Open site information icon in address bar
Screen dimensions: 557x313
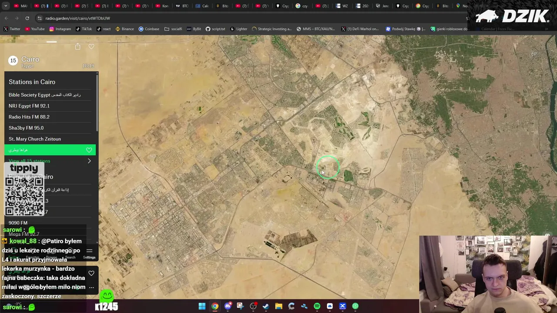point(40,18)
